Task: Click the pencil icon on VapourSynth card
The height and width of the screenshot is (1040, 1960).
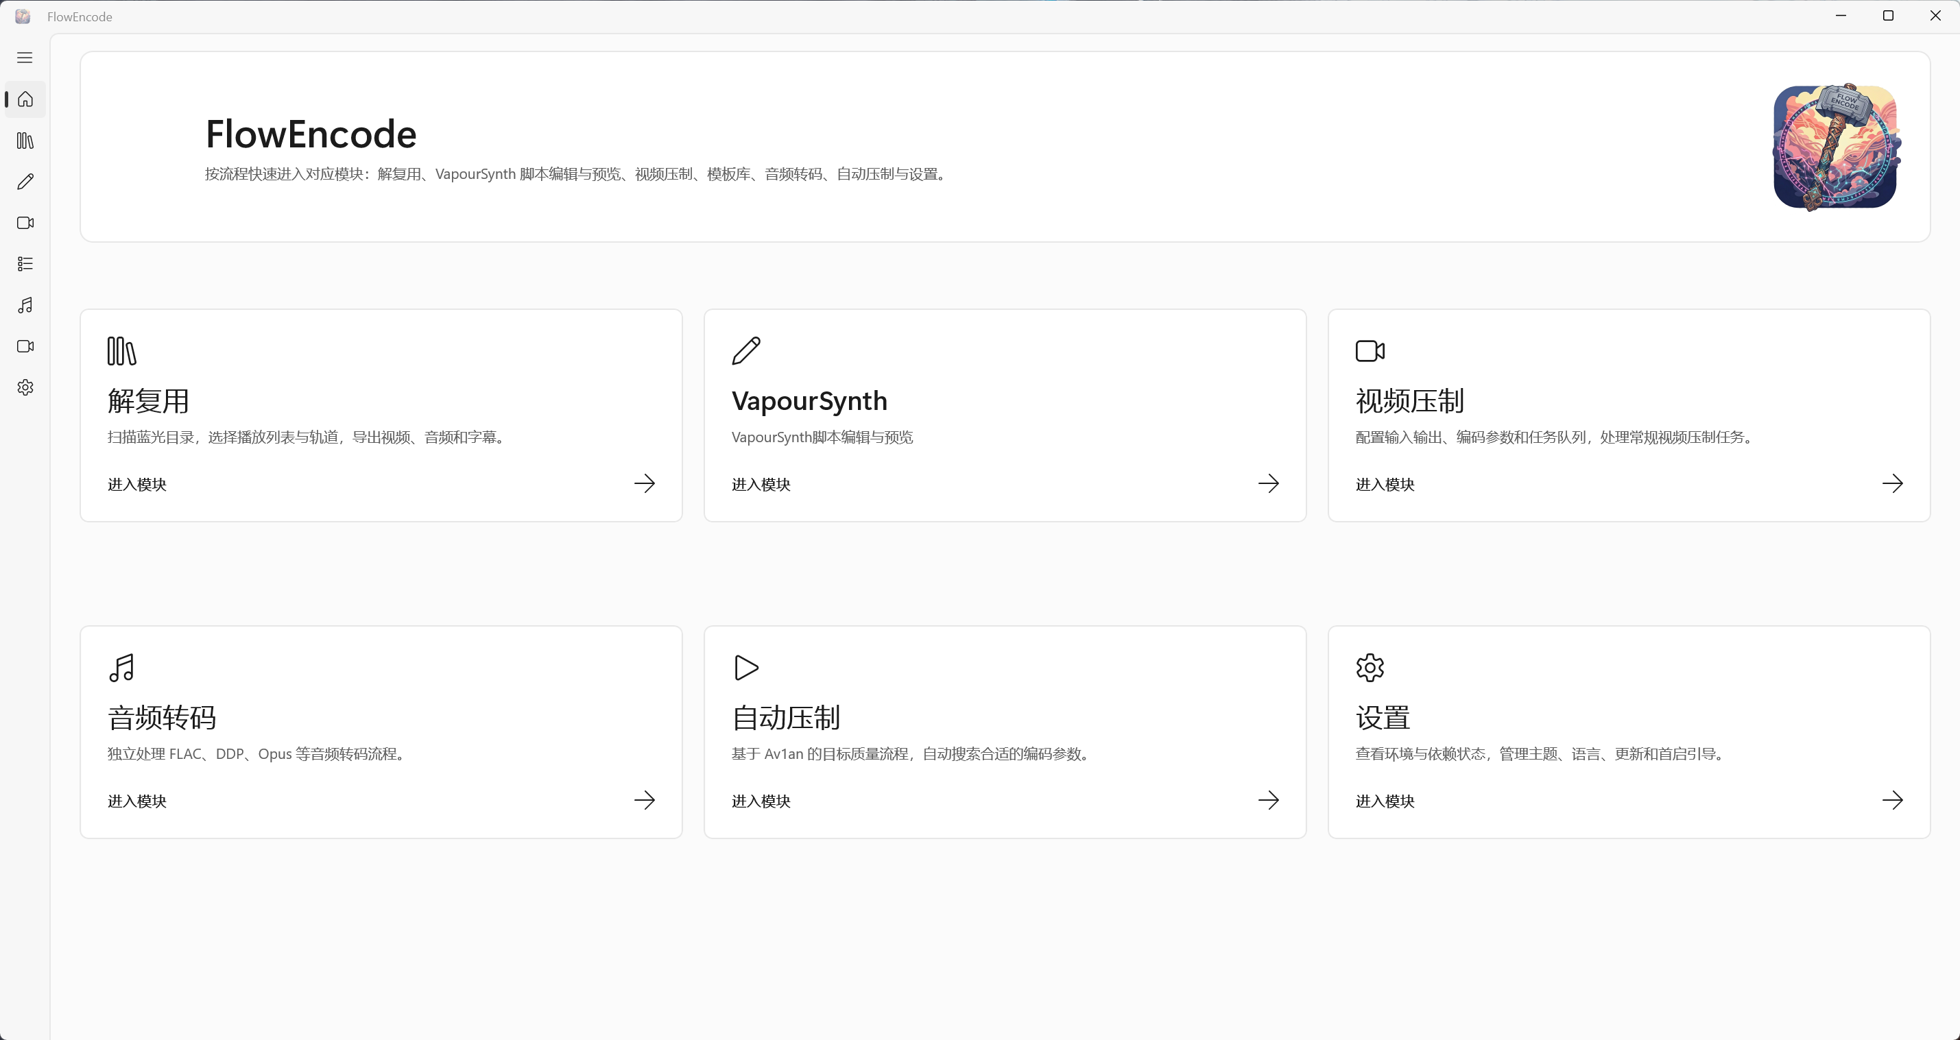Action: pyautogui.click(x=745, y=351)
